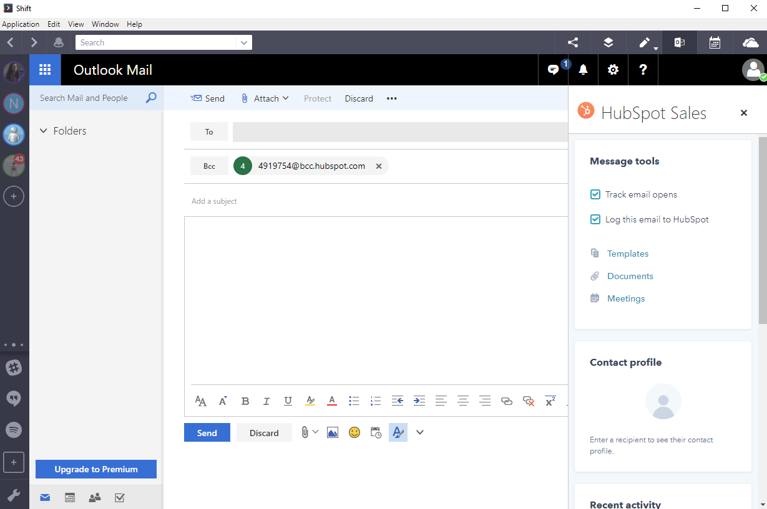Center align the text
The width and height of the screenshot is (767, 509).
(x=463, y=401)
